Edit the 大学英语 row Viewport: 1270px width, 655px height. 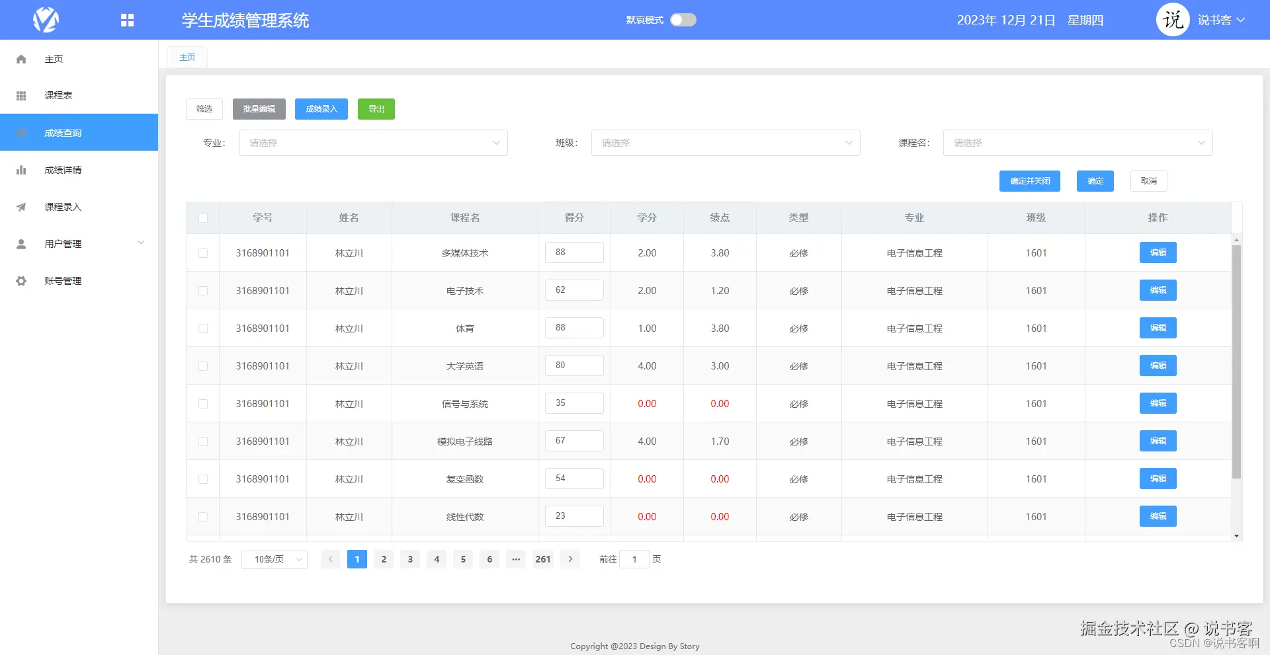click(x=1158, y=366)
